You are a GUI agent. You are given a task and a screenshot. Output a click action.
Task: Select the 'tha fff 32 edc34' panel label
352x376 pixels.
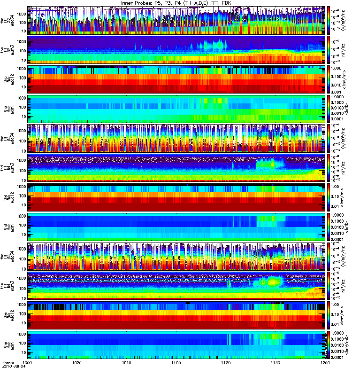[8, 21]
